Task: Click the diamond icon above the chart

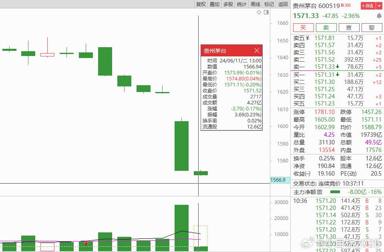Action: (259, 12)
